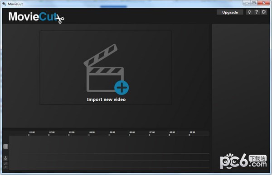
Task: Open help via question mark icon
Action: 257,12
